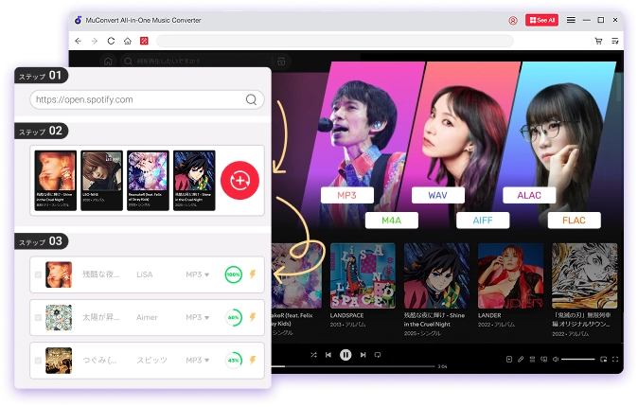Click the red add-to-convert circle button
The height and width of the screenshot is (407, 638).
click(x=240, y=180)
